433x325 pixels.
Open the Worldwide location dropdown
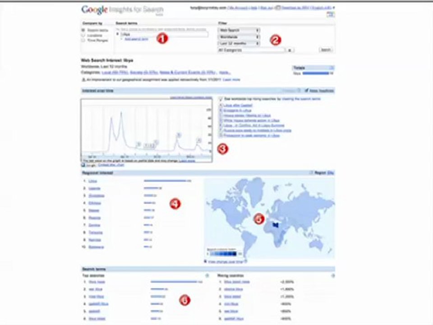click(x=239, y=37)
